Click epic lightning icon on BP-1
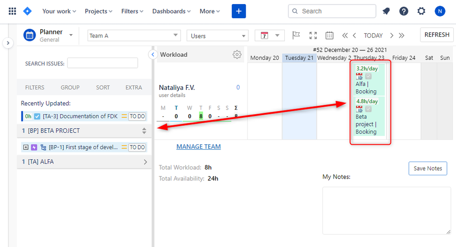The width and height of the screenshot is (456, 247). [x=34, y=147]
